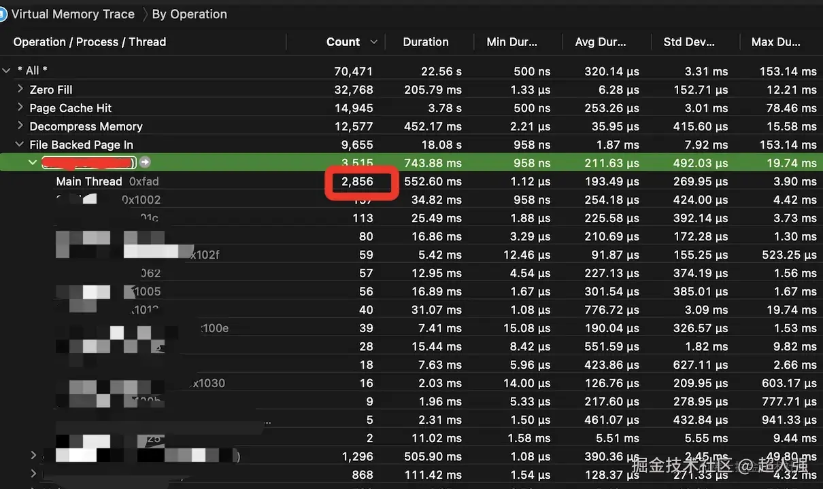Expand the Page Cache Hit row
This screenshot has width=823, height=489.
[20, 107]
